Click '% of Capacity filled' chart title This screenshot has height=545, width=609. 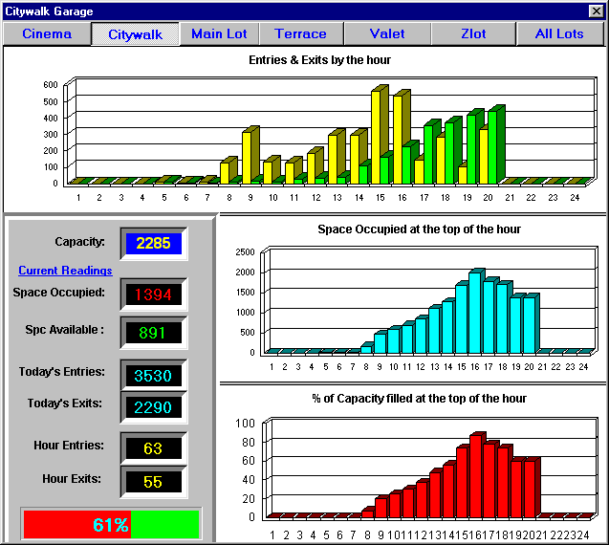(x=419, y=399)
